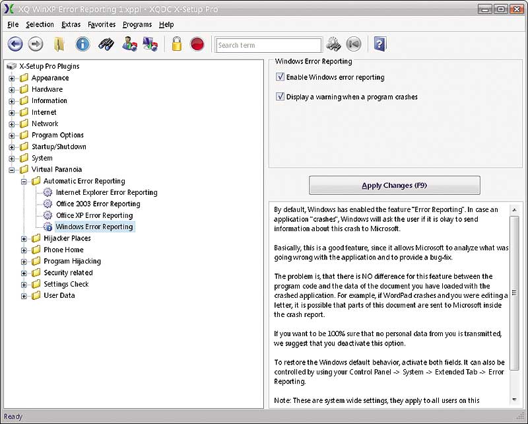Click the Hijacker Places folder icon
This screenshot has height=424, width=528.
coord(36,238)
